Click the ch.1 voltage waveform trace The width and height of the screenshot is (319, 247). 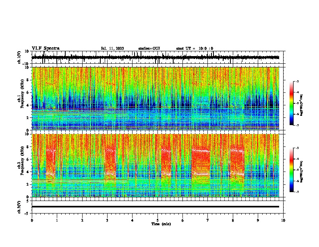[x=155, y=57]
